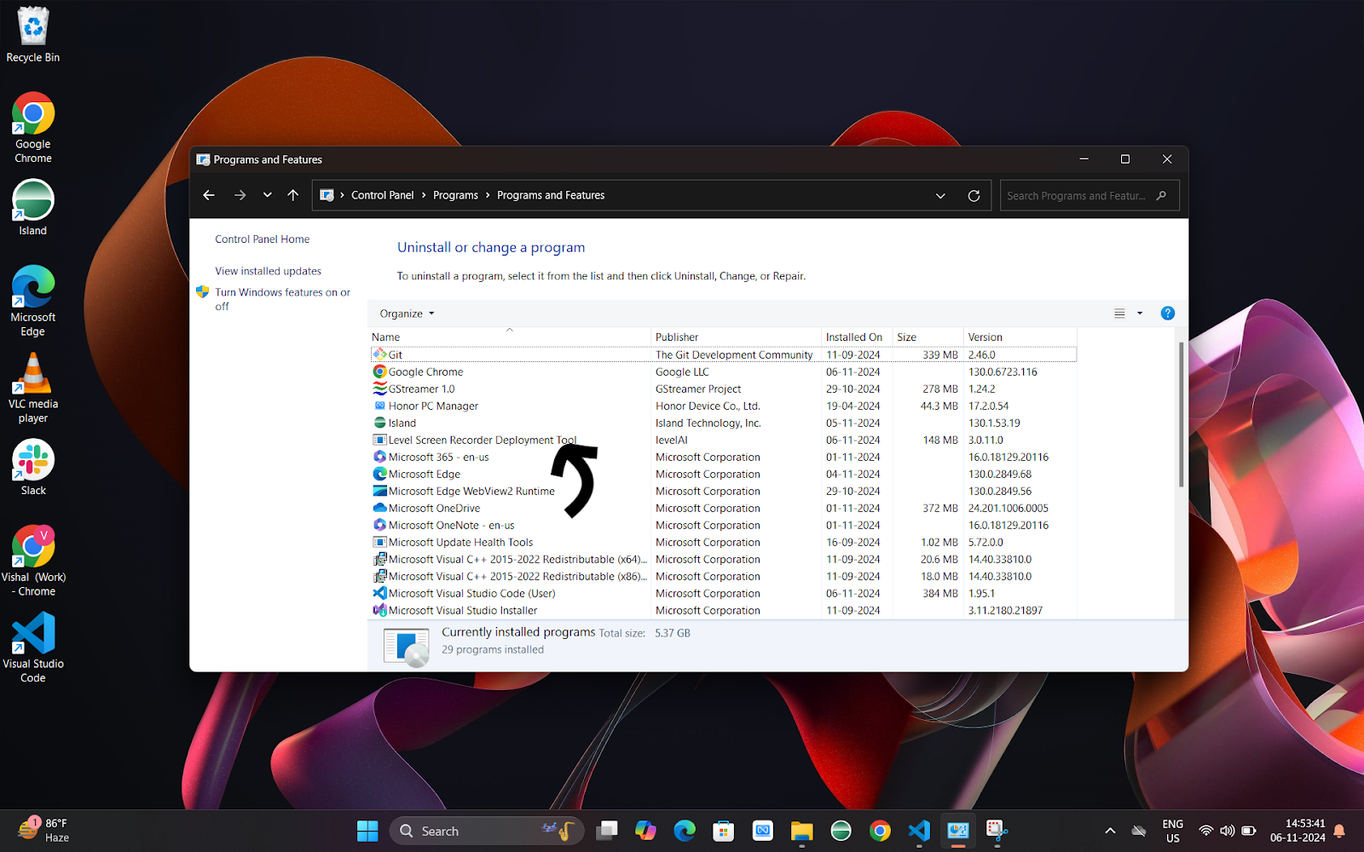The image size is (1364, 852).
Task: Click the Search Programs and Features field
Action: (1076, 196)
